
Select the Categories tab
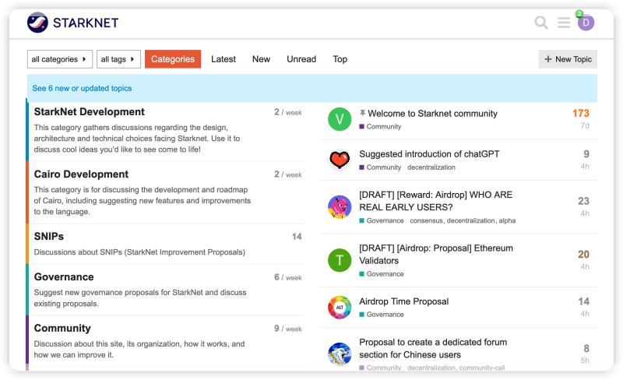click(x=173, y=59)
